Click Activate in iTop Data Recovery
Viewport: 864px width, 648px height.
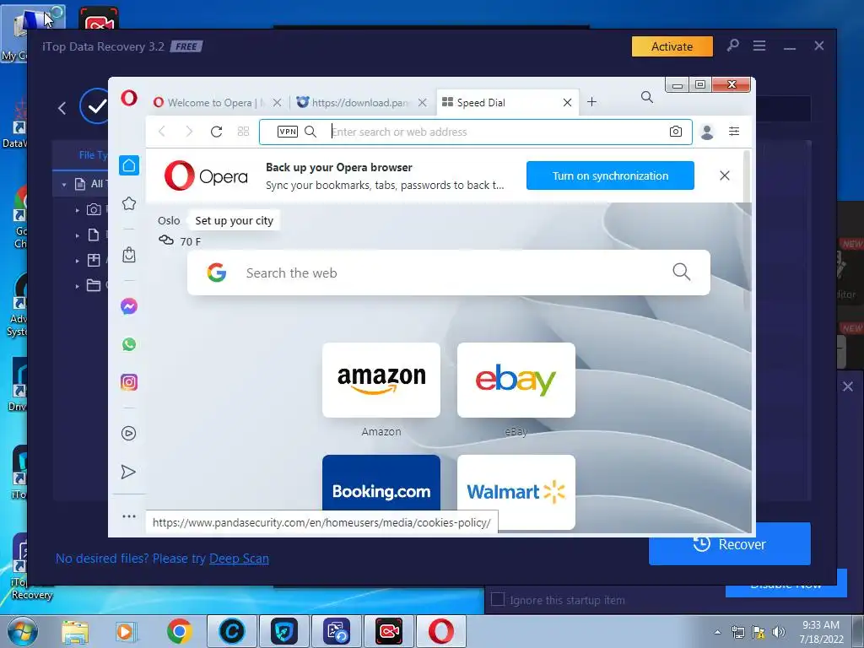tap(672, 46)
